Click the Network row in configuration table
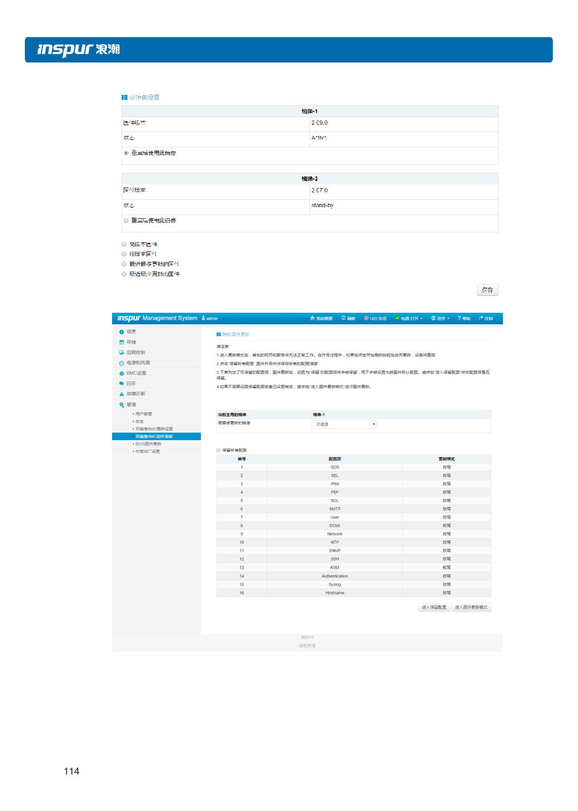The image size is (578, 811). point(335,534)
